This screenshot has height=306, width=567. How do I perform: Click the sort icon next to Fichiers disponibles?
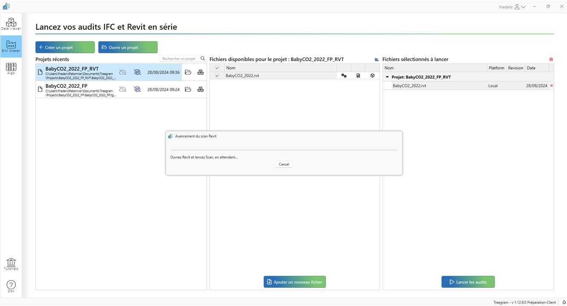[376, 59]
